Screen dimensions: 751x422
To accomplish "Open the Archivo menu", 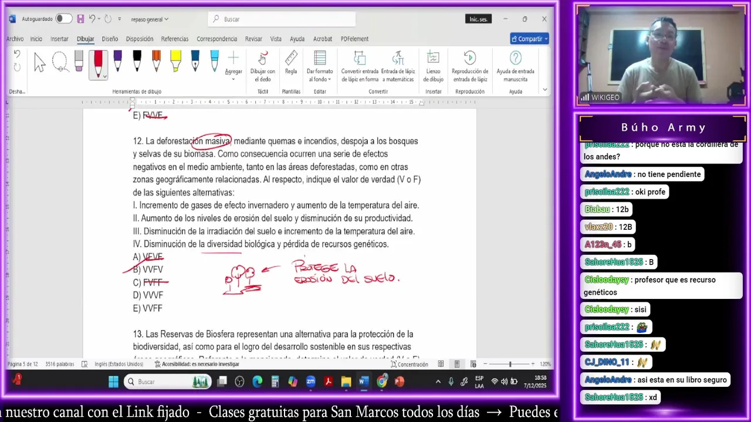I will 15,39.
